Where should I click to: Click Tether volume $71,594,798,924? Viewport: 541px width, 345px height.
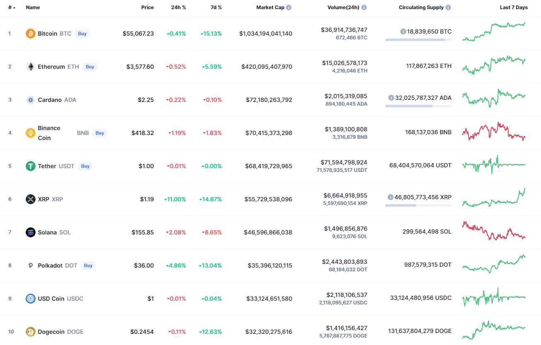click(344, 162)
